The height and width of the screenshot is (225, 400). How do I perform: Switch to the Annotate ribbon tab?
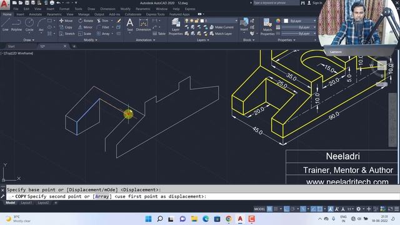[x=36, y=14]
